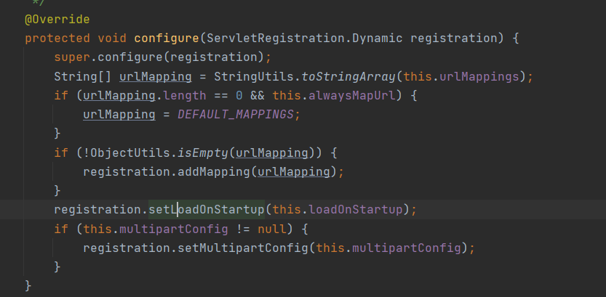This screenshot has height=297, width=606.
Task: Click the urlMapping.length expression
Action: click(129, 95)
